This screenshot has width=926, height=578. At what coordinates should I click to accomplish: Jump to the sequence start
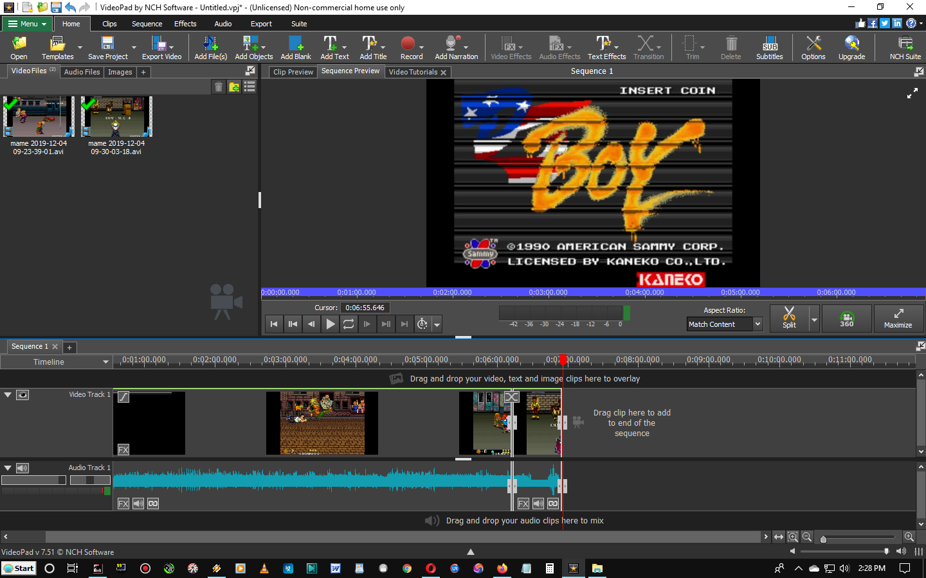[x=274, y=324]
